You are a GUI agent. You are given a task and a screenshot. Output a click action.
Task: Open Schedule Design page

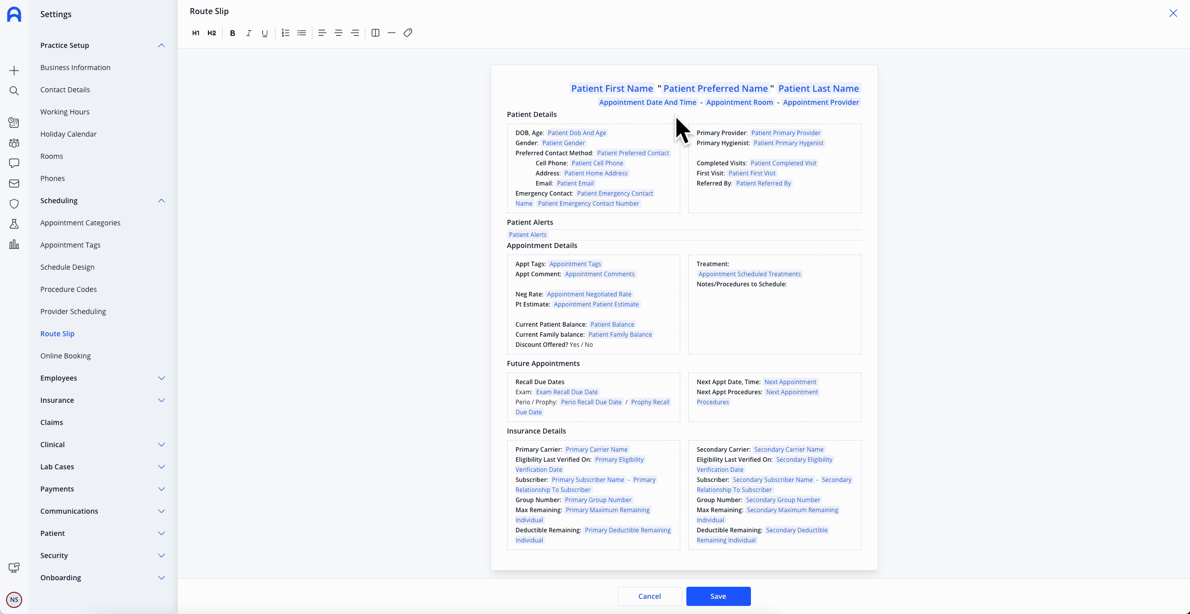(x=67, y=267)
